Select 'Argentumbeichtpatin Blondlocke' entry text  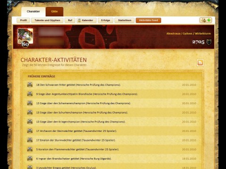pos(87,94)
